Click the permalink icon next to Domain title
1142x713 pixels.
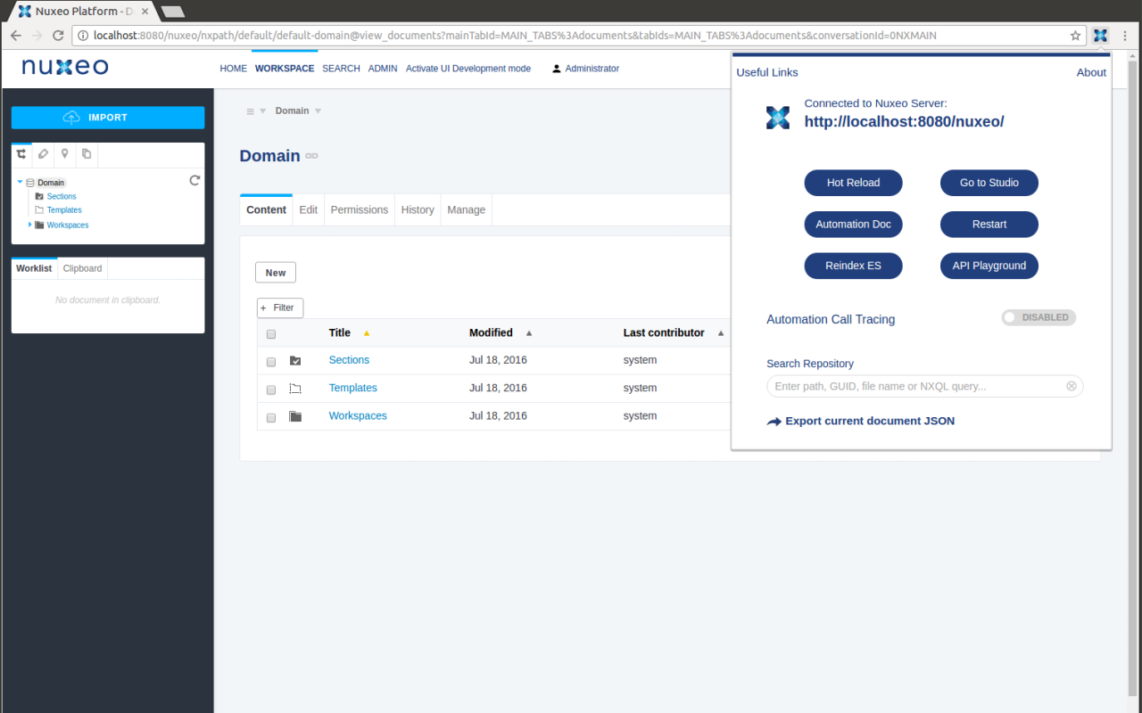(311, 156)
